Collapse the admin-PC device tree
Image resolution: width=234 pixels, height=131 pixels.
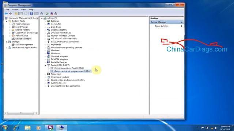point(42,18)
